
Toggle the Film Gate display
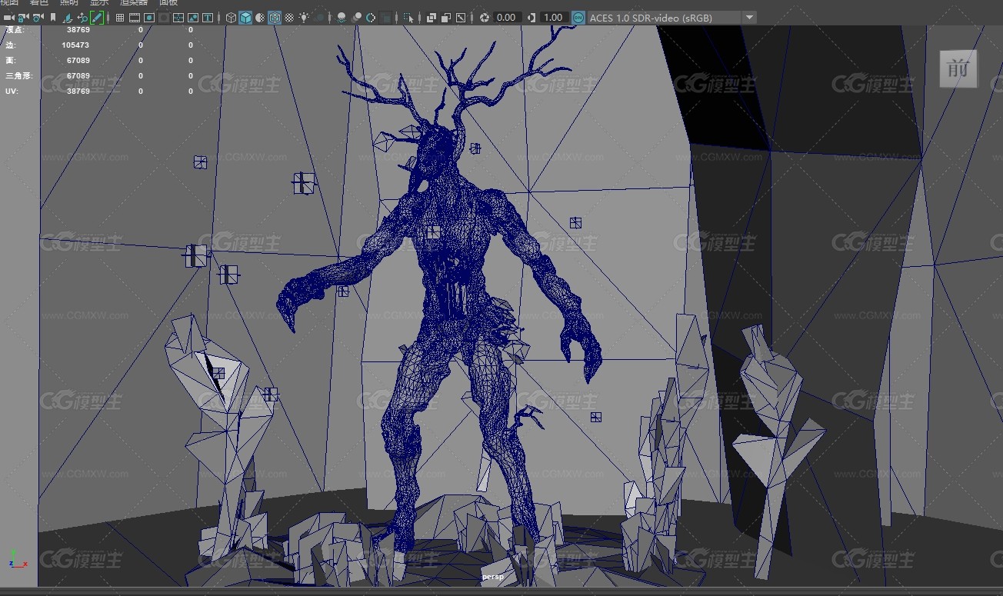(x=135, y=18)
